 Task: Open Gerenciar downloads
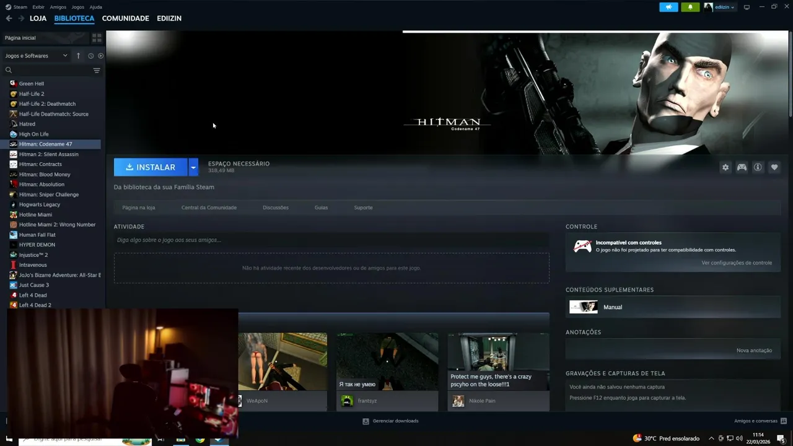tap(390, 421)
